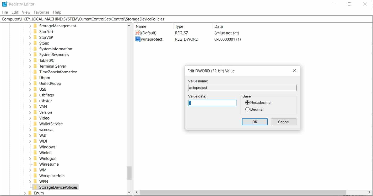
Task: Click the writeprotect value entry
Action: pos(151,39)
